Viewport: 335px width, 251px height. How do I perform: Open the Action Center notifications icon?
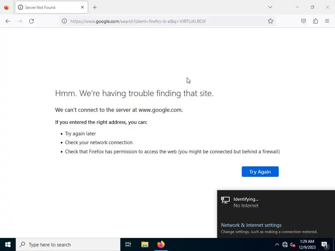click(x=325, y=244)
